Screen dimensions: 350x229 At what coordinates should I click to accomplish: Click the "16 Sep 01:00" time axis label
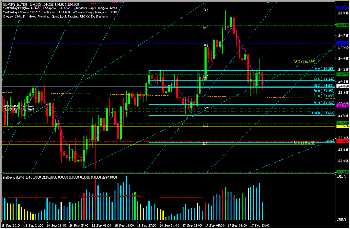56,225
